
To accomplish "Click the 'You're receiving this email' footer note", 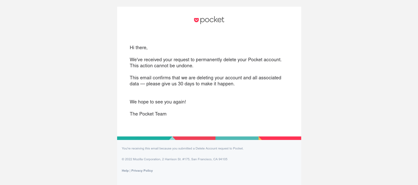I will pos(183,149).
